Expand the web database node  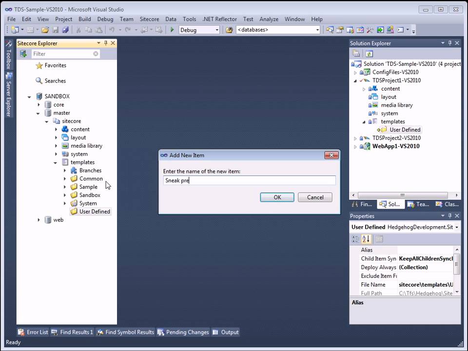39,220
